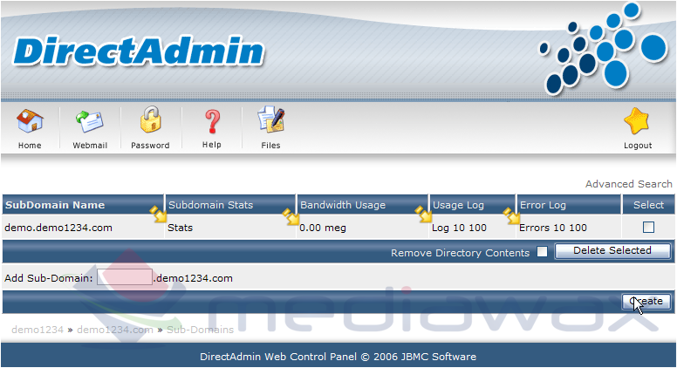Click the DirectAdmin logo
677x368 pixels.
[x=139, y=51]
